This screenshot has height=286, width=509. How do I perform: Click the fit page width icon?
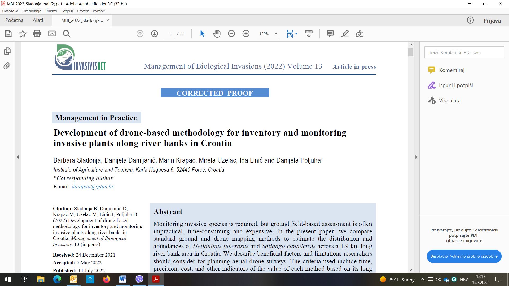[290, 34]
